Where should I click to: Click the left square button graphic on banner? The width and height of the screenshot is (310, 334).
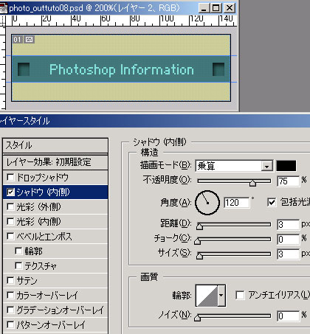click(24, 69)
